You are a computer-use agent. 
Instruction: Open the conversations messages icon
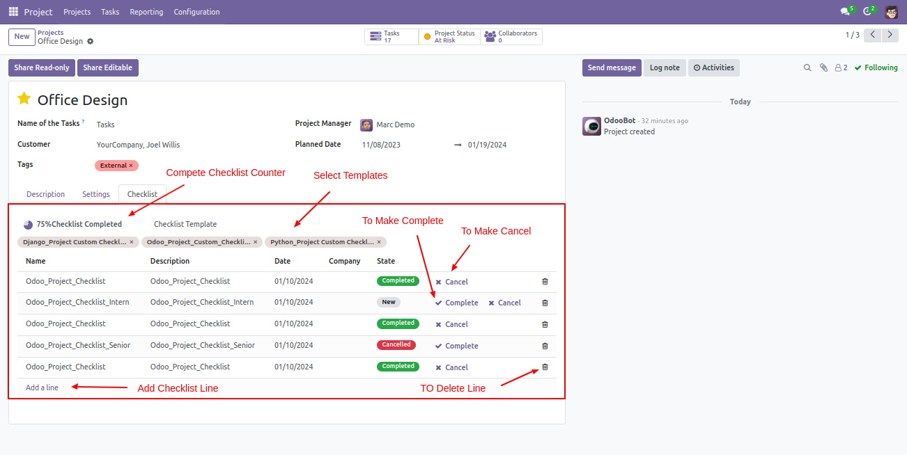coord(846,11)
